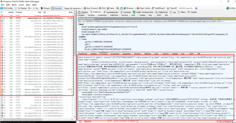Click session list scroll-down arrow

point(75,117)
